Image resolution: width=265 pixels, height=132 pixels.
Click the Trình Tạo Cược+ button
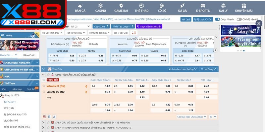click(x=123, y=26)
